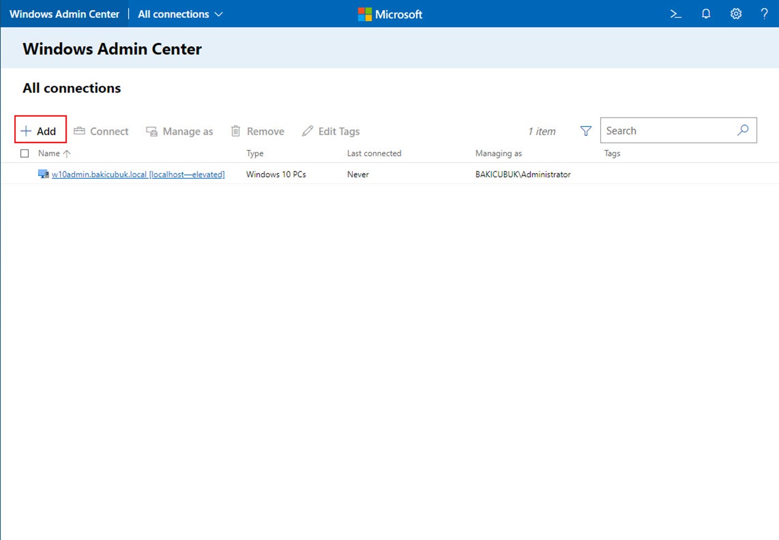Open the help question mark icon
Image resolution: width=779 pixels, height=540 pixels.
tap(764, 14)
